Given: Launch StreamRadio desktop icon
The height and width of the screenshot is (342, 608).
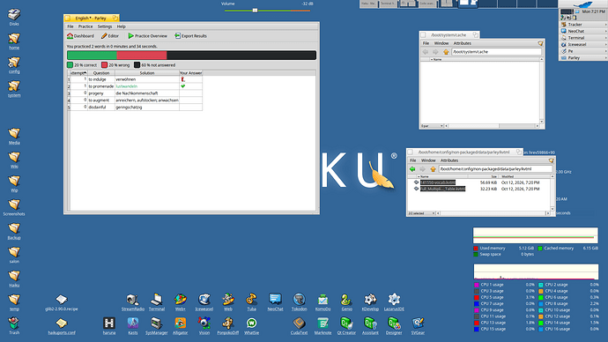Looking at the screenshot, I should (132, 302).
